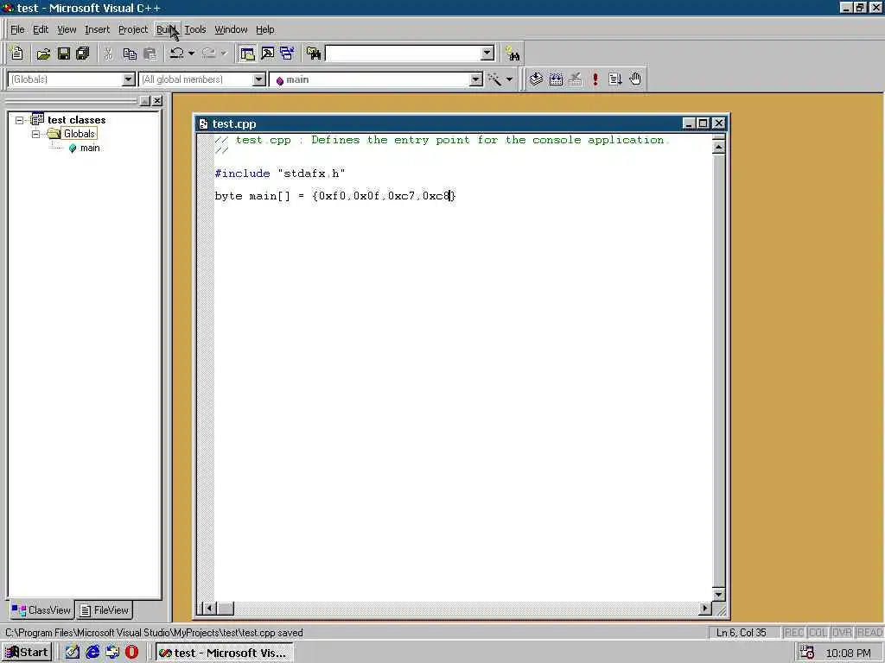
Task: Open the Edit menu
Action: 41,30
